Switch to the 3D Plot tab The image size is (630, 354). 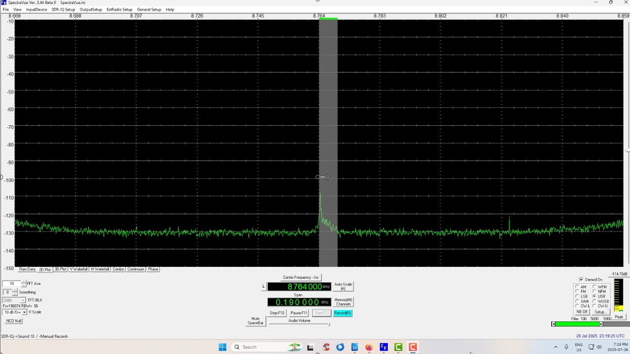click(x=60, y=269)
